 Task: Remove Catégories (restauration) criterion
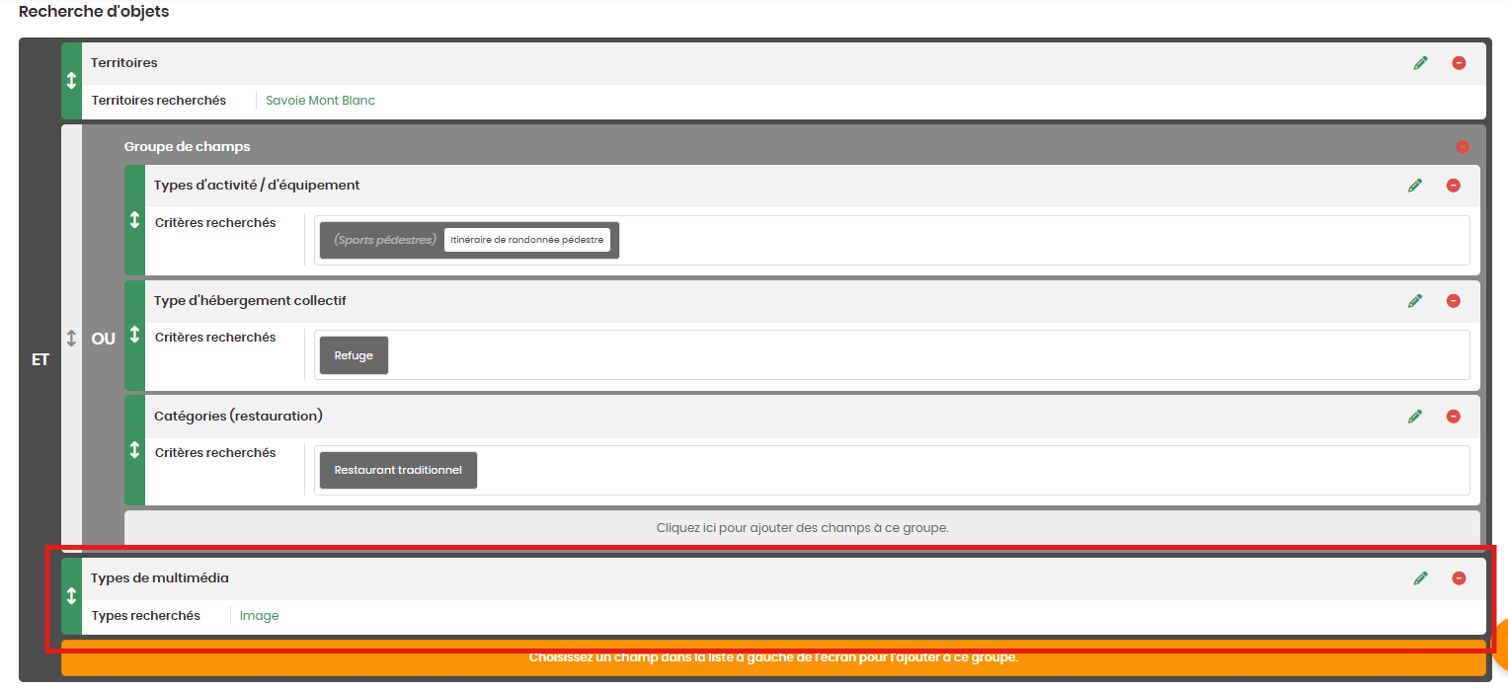[x=1453, y=417]
